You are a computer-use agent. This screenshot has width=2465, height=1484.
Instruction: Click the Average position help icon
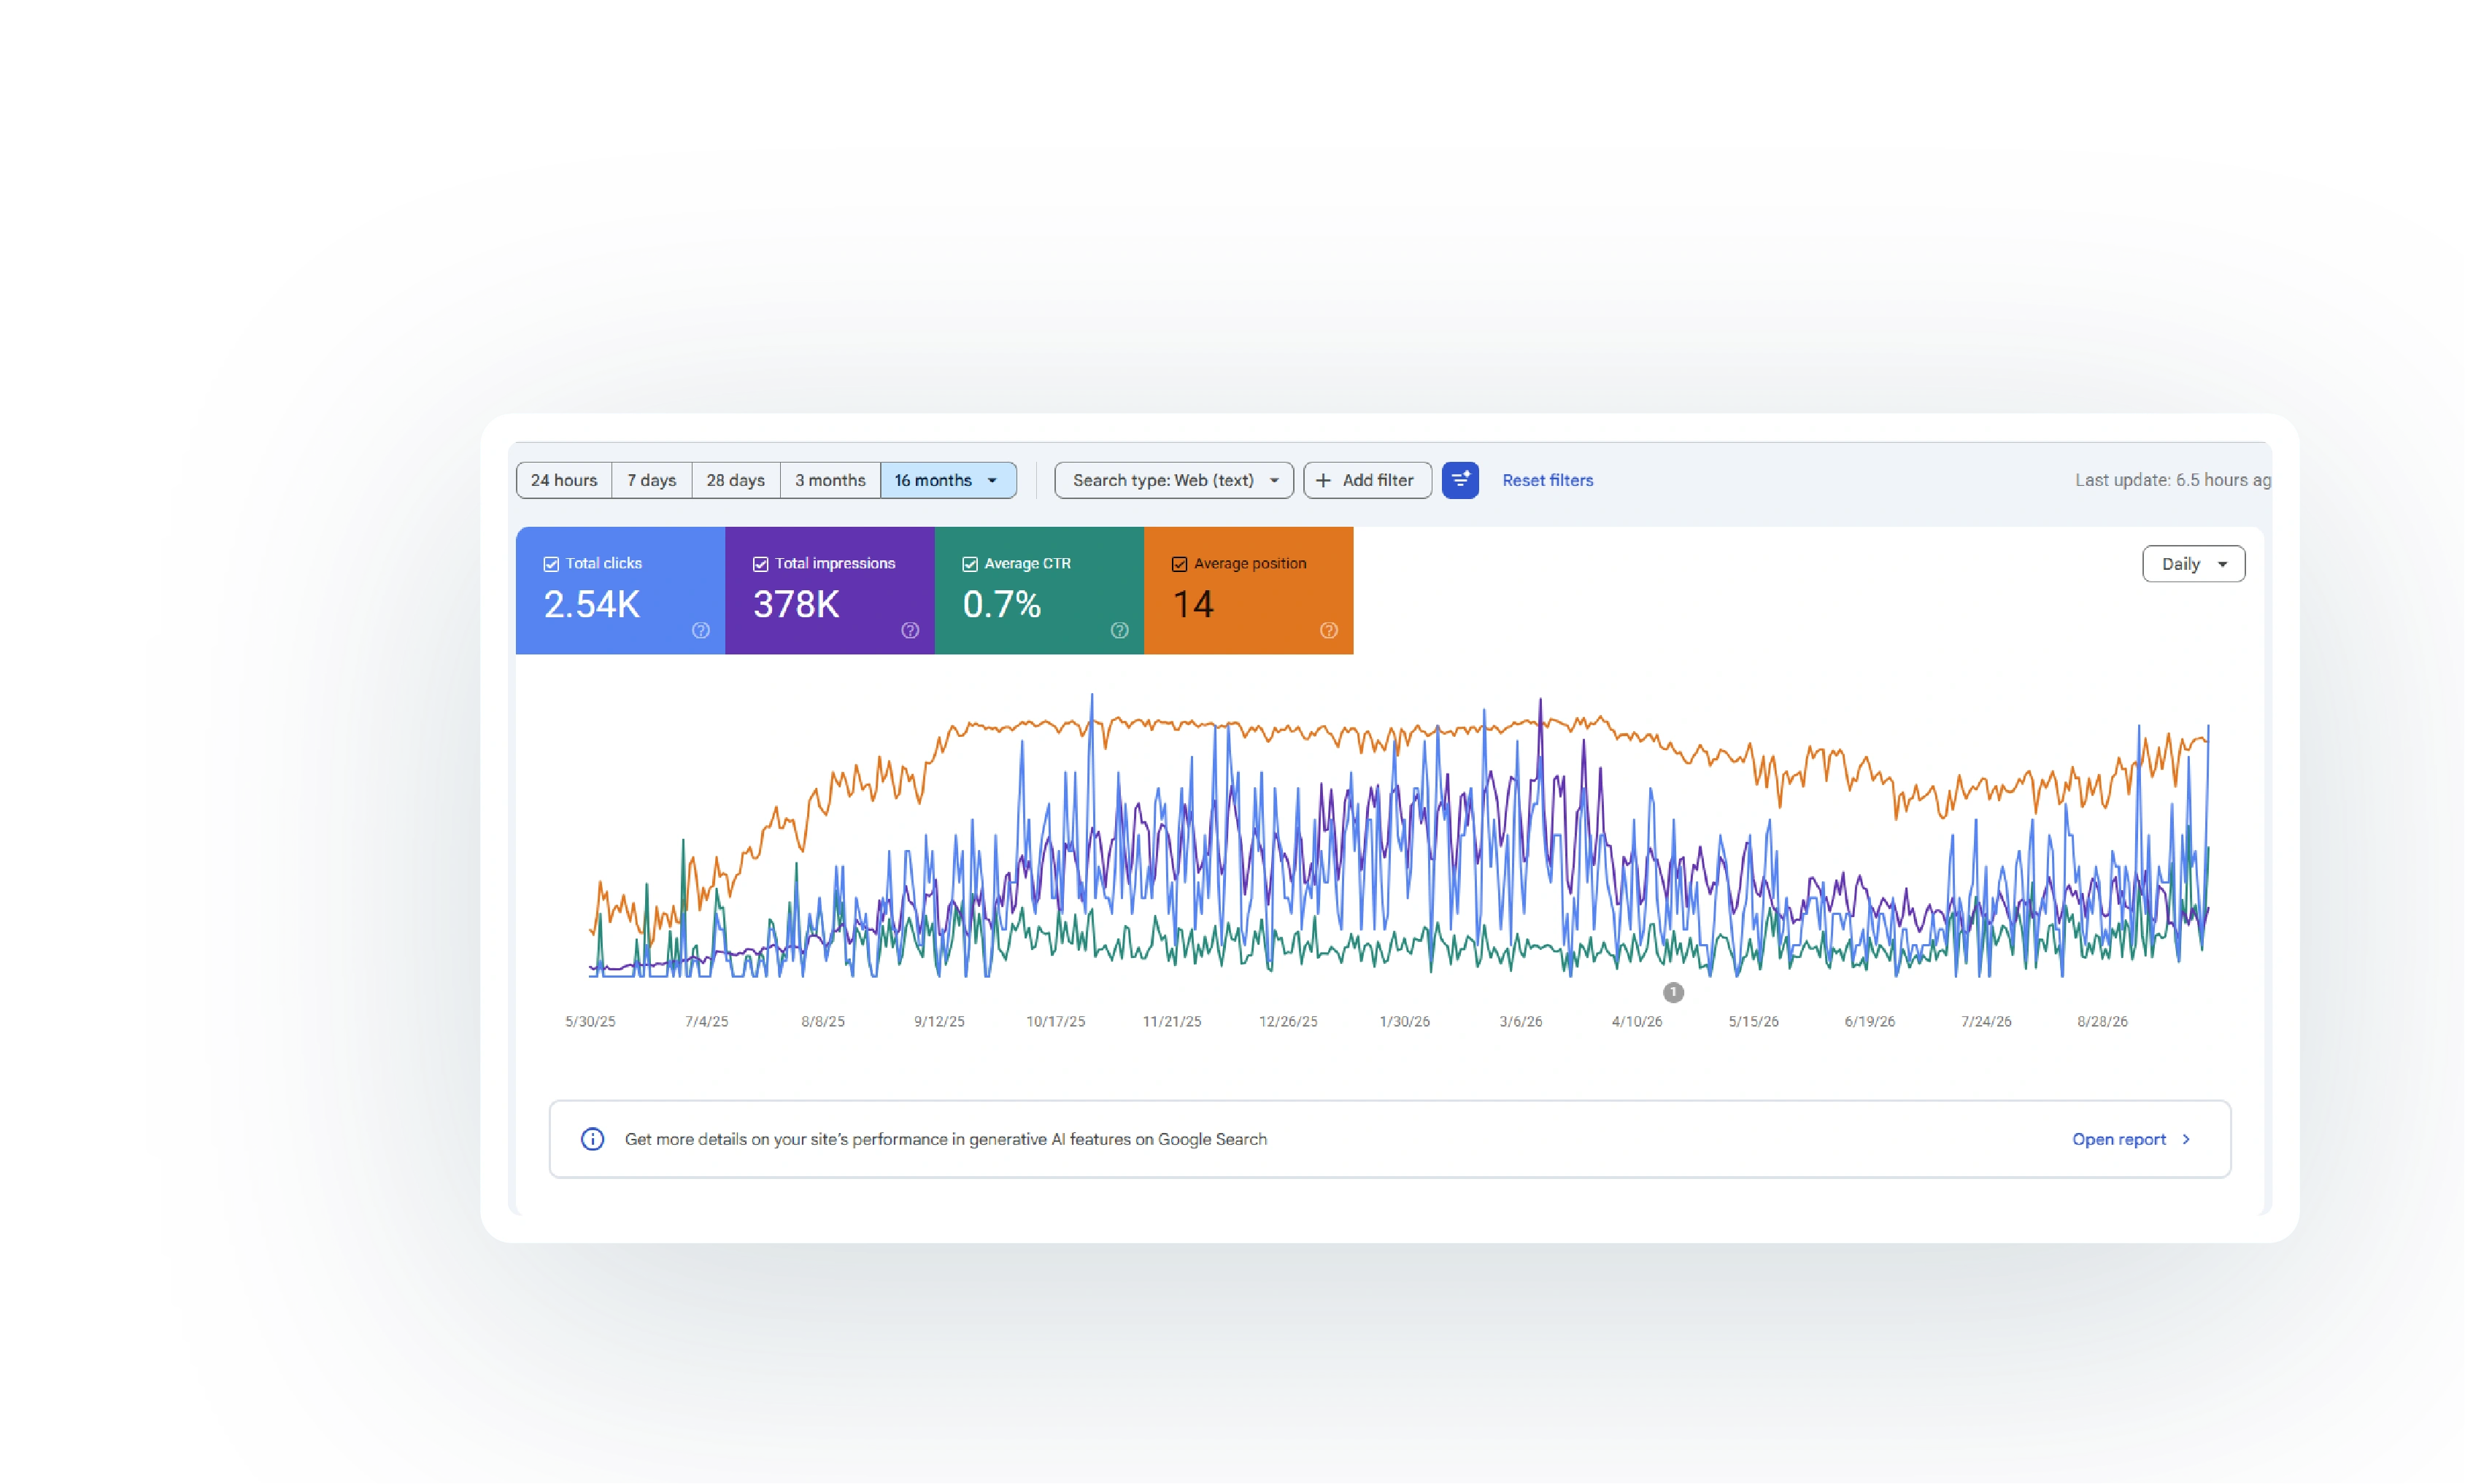coord(1328,630)
